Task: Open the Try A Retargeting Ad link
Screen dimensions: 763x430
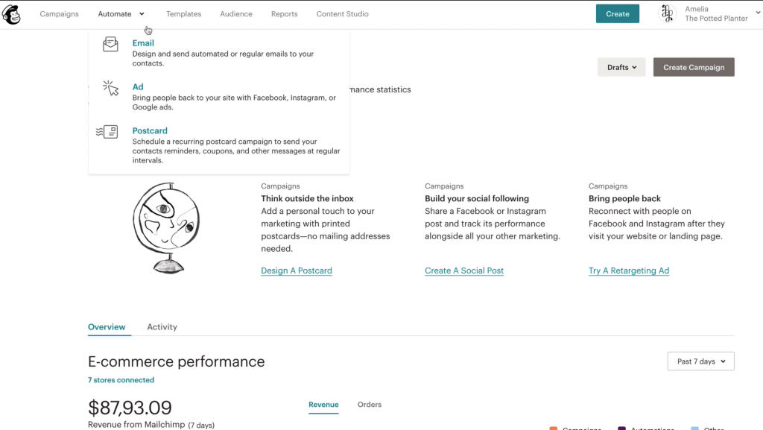Action: pos(629,271)
